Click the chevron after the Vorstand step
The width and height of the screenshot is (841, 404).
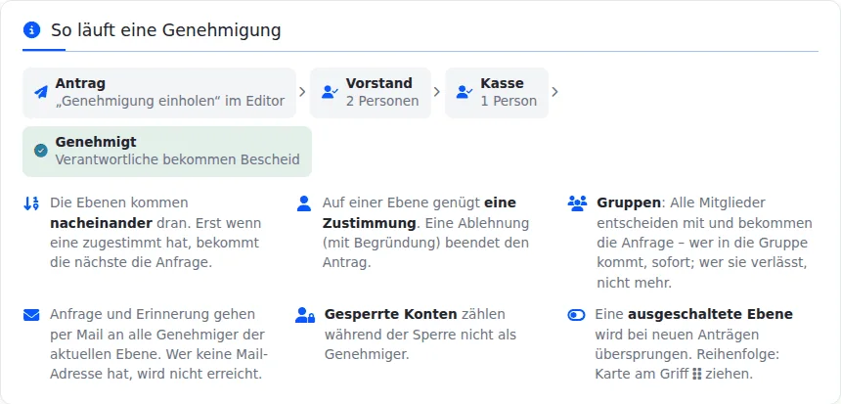[437, 92]
